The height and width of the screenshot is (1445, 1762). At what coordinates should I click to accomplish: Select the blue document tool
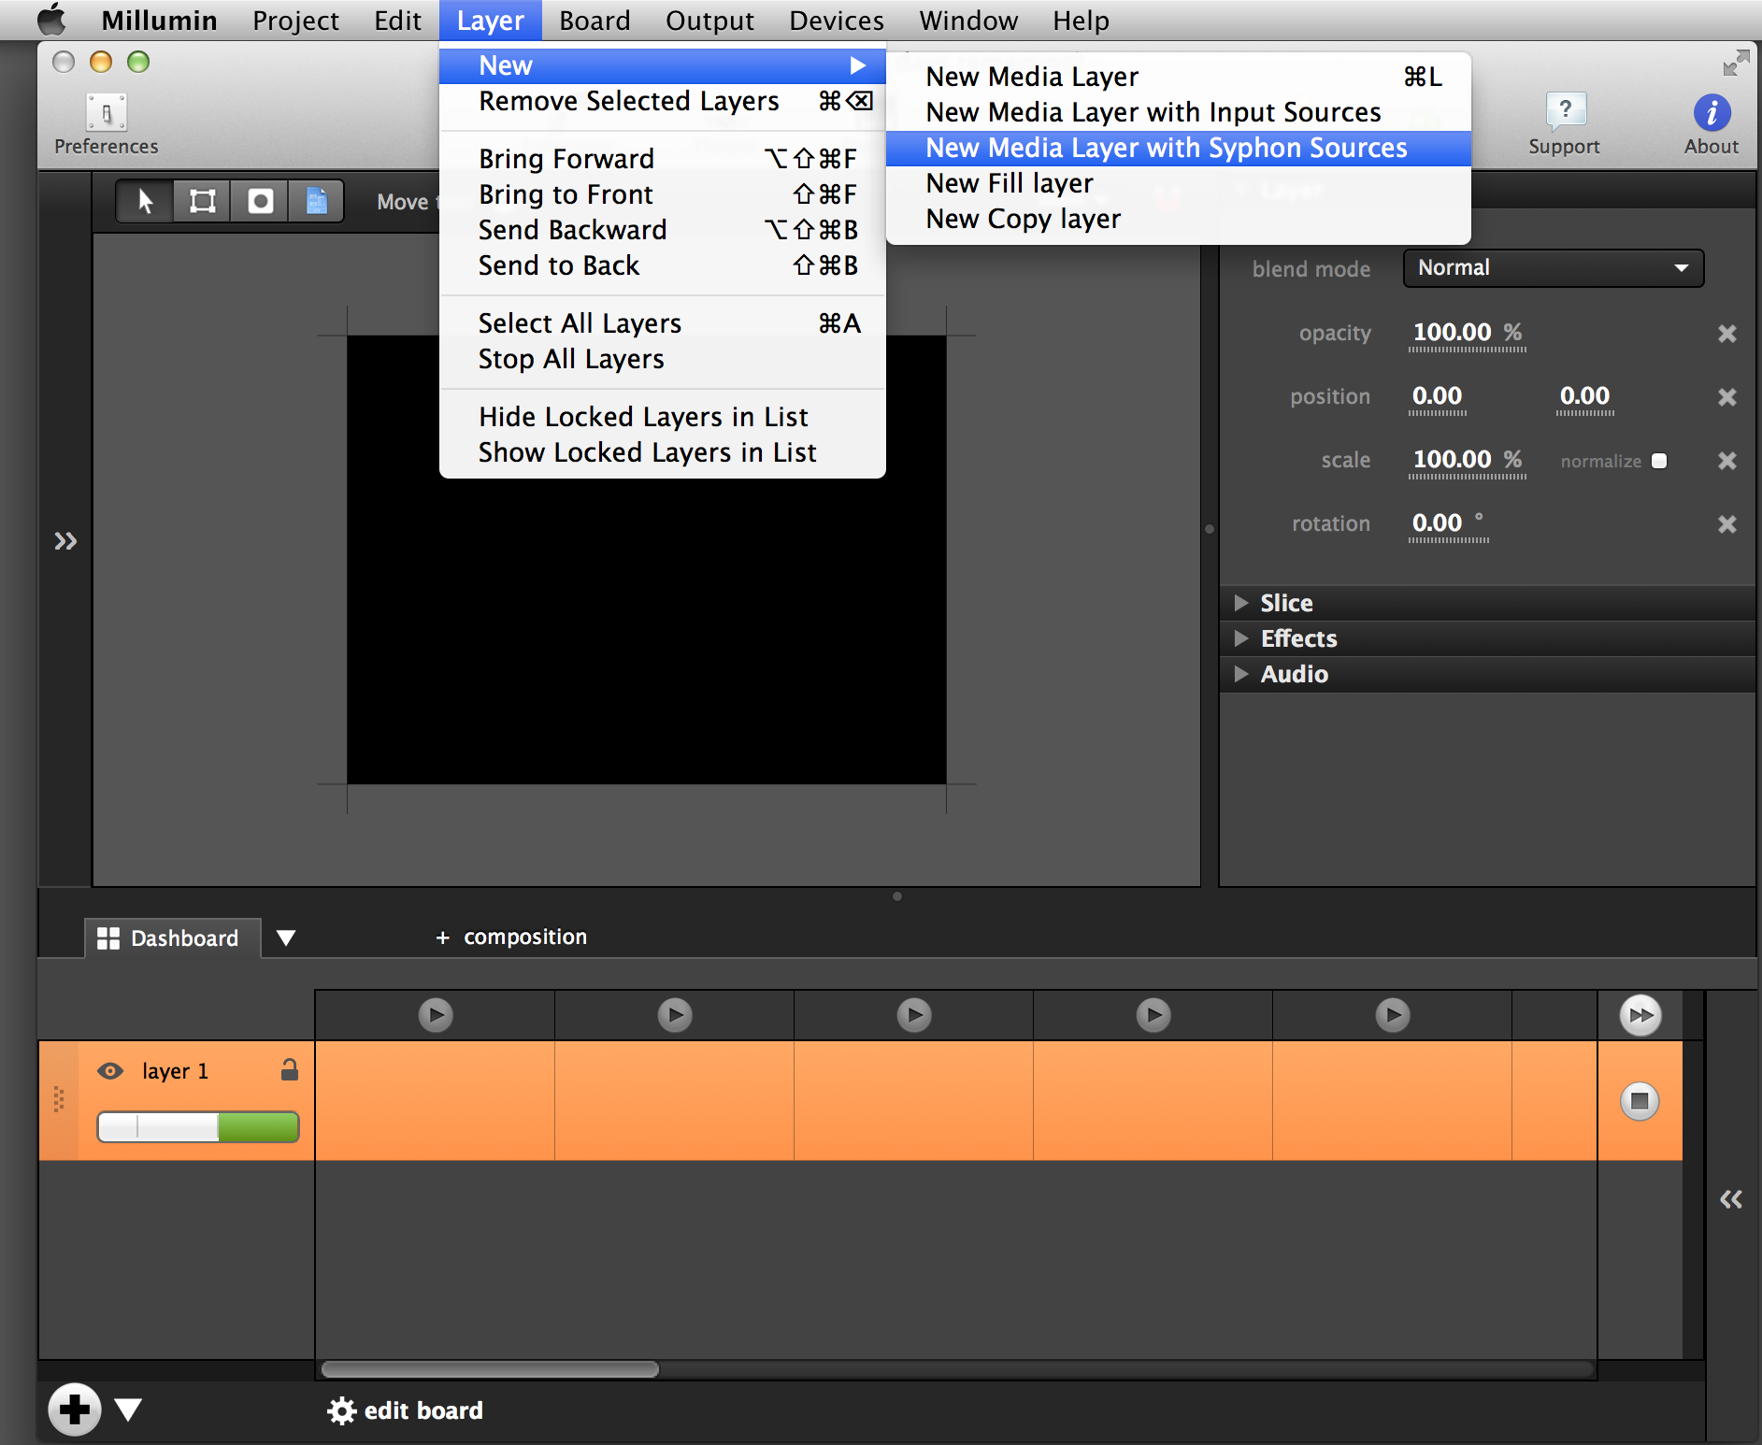coord(317,201)
